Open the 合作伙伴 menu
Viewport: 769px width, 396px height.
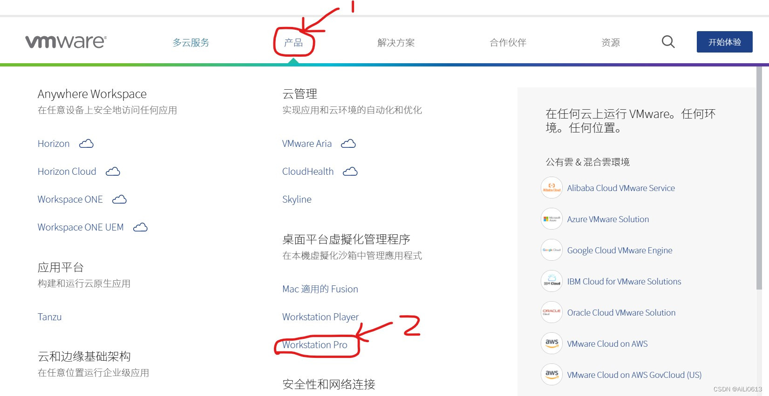coord(508,43)
